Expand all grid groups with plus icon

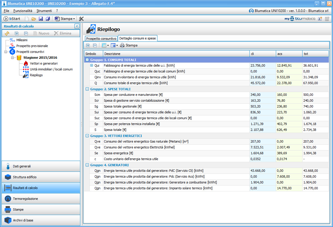tap(88, 45)
